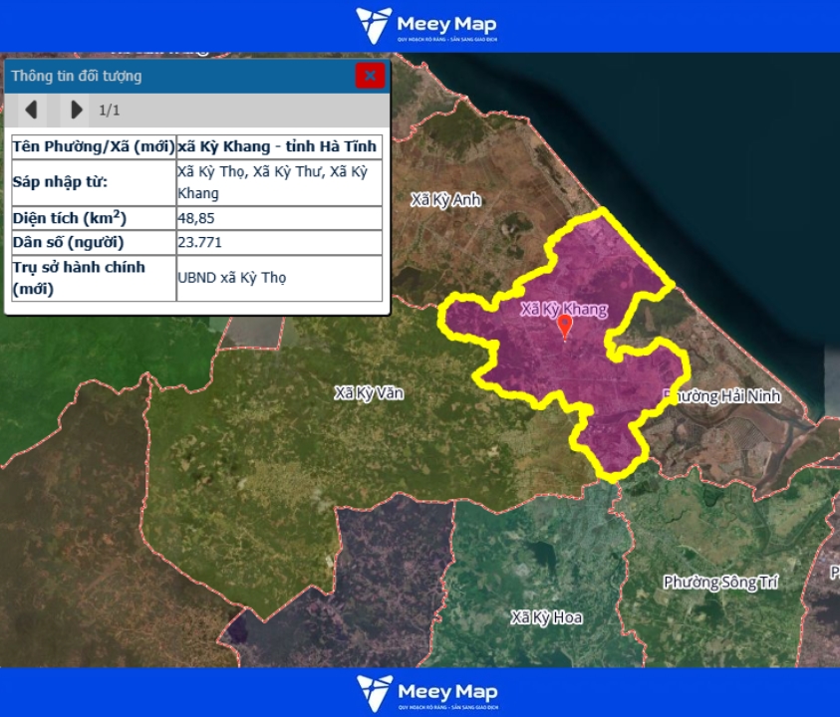
Task: Select the Xã Kỳ Hoa map label
Action: [x=546, y=617]
